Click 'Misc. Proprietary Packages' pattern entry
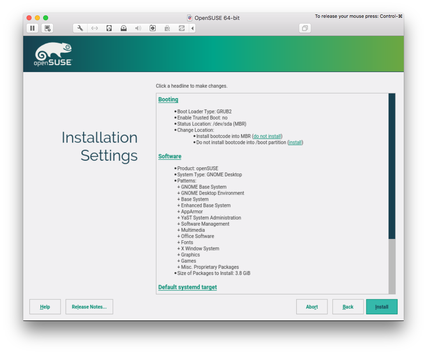This screenshot has width=427, height=354. [210, 267]
